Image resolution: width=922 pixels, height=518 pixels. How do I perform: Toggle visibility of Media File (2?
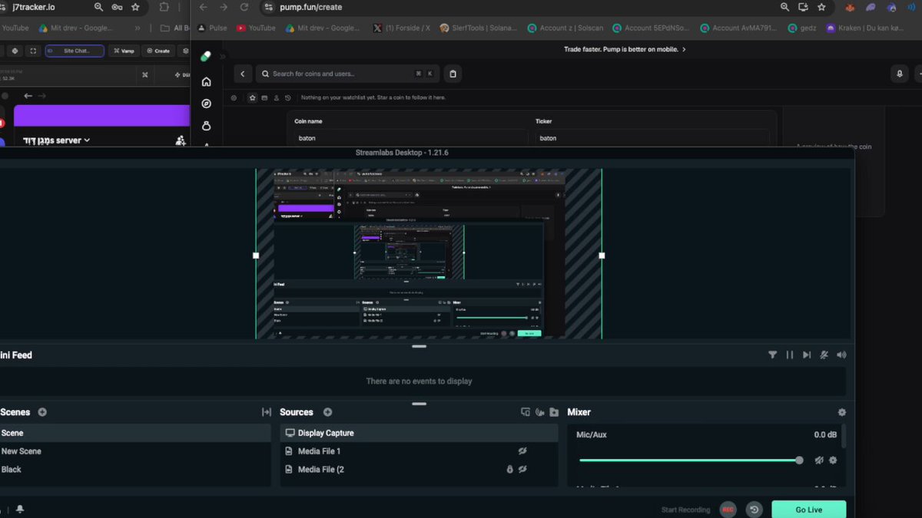522,469
